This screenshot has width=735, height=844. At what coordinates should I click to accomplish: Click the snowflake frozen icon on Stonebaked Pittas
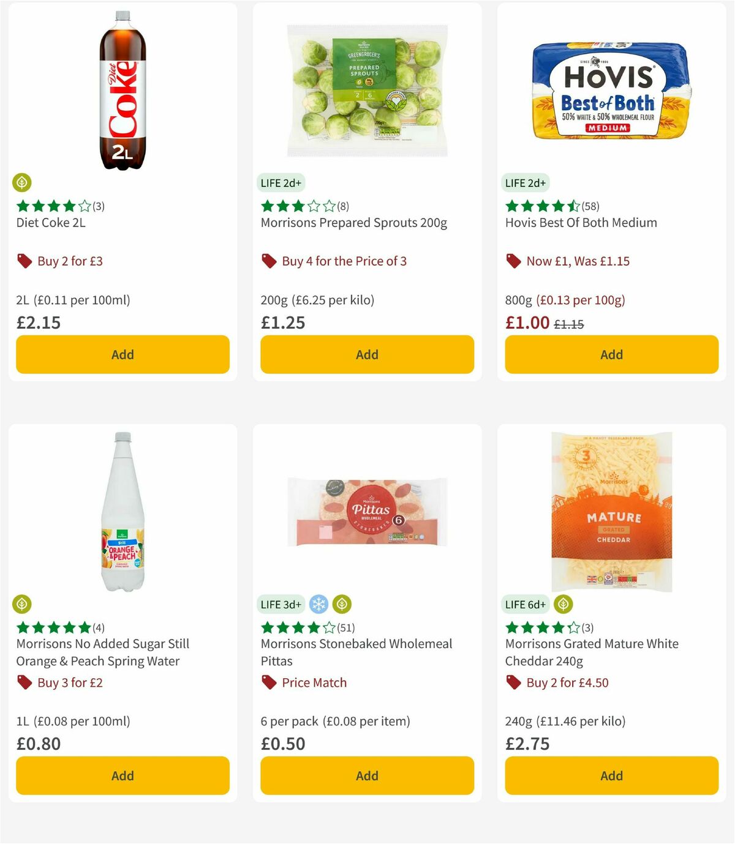point(320,604)
